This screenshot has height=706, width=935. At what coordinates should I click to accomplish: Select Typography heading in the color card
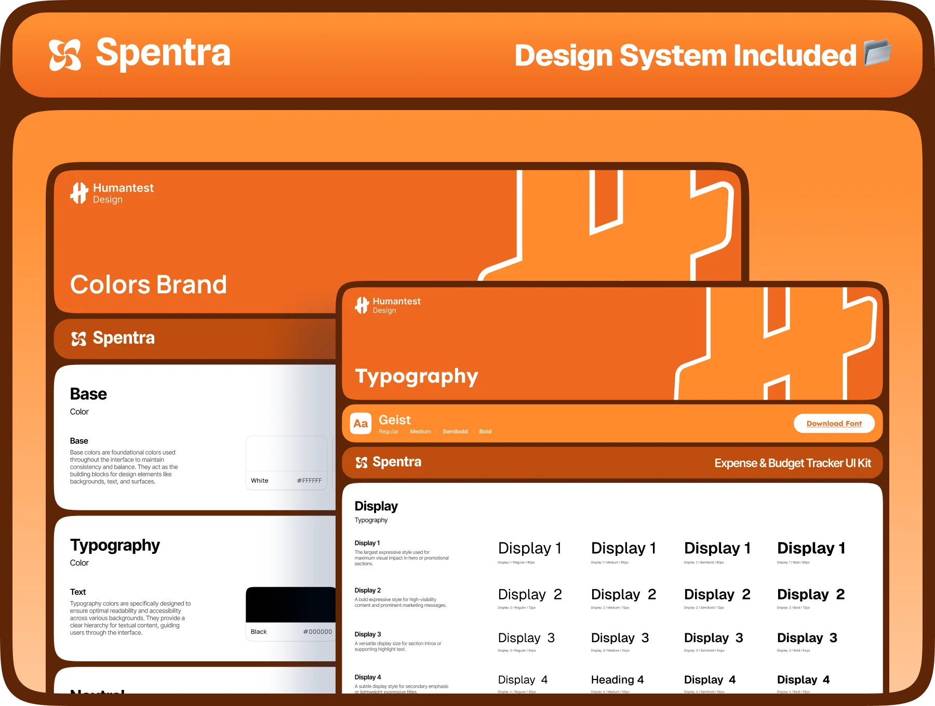115,546
